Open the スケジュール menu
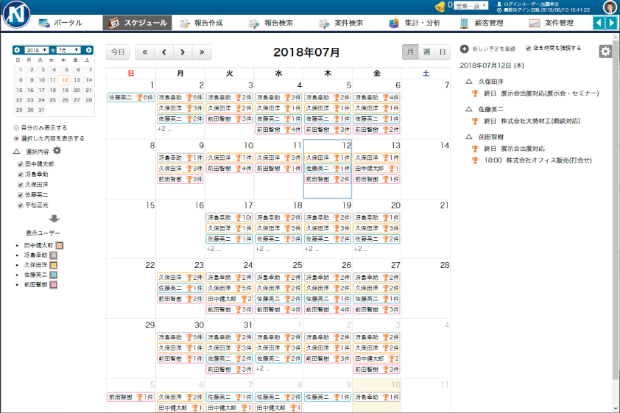The height and width of the screenshot is (413, 620). [137, 23]
